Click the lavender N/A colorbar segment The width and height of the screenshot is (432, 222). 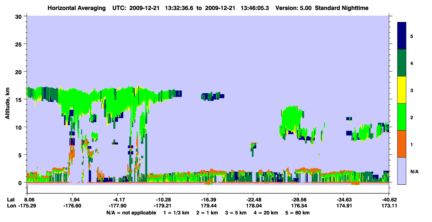pyautogui.click(x=402, y=171)
